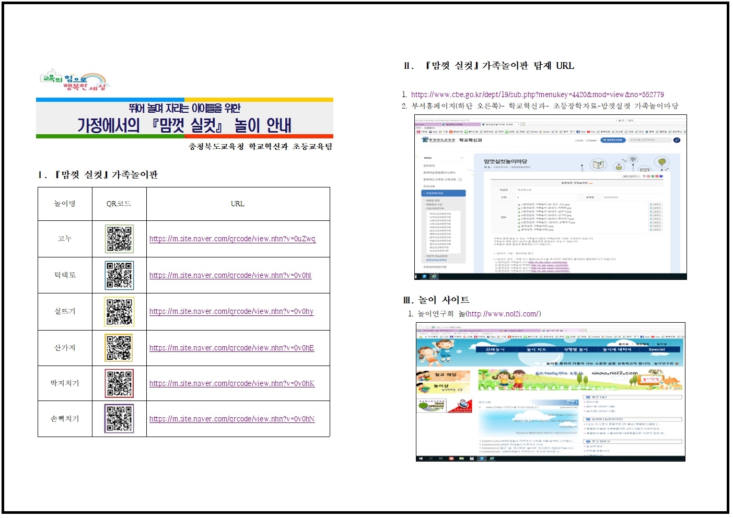Image resolution: width=733 pixels, height=518 pixels.
Task: Open the 고누 naver qrcode URL link
Action: coord(232,239)
